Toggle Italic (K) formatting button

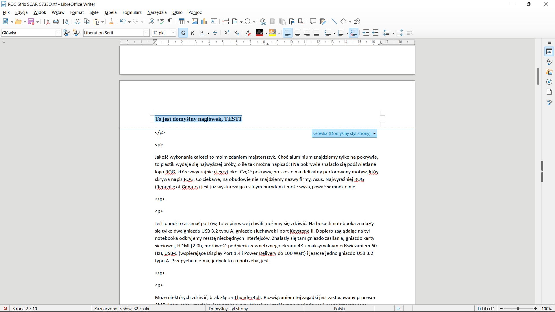193,33
